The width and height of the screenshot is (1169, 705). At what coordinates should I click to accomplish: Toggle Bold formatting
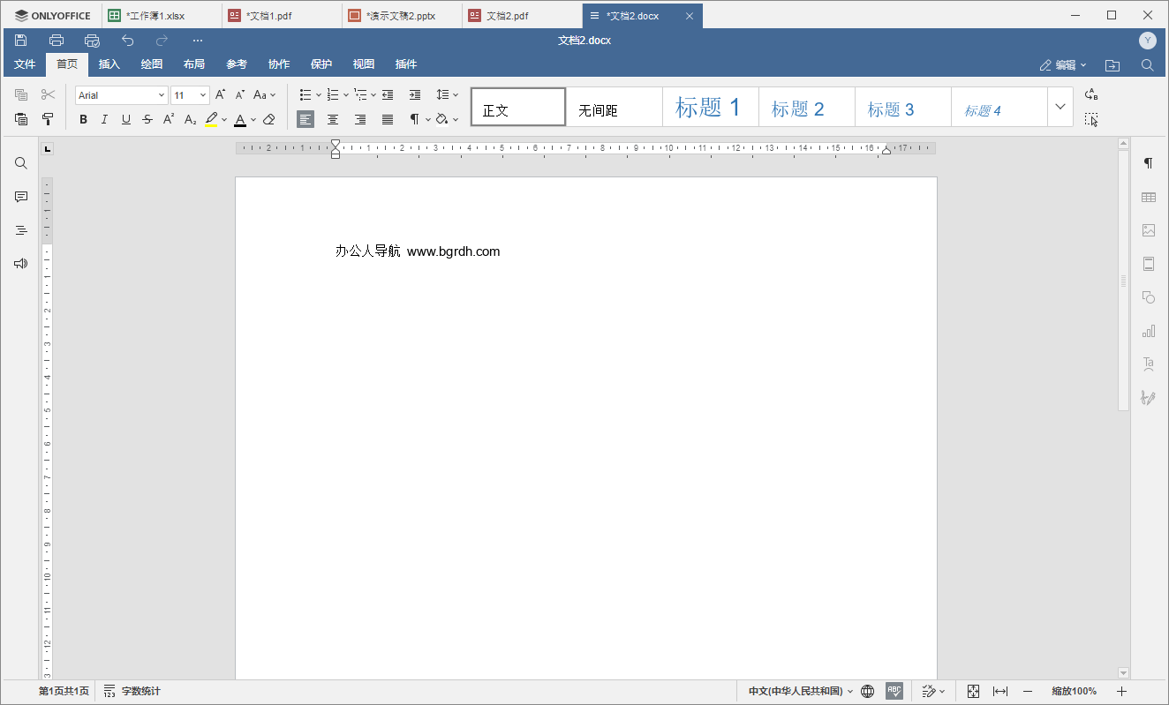[x=83, y=119]
